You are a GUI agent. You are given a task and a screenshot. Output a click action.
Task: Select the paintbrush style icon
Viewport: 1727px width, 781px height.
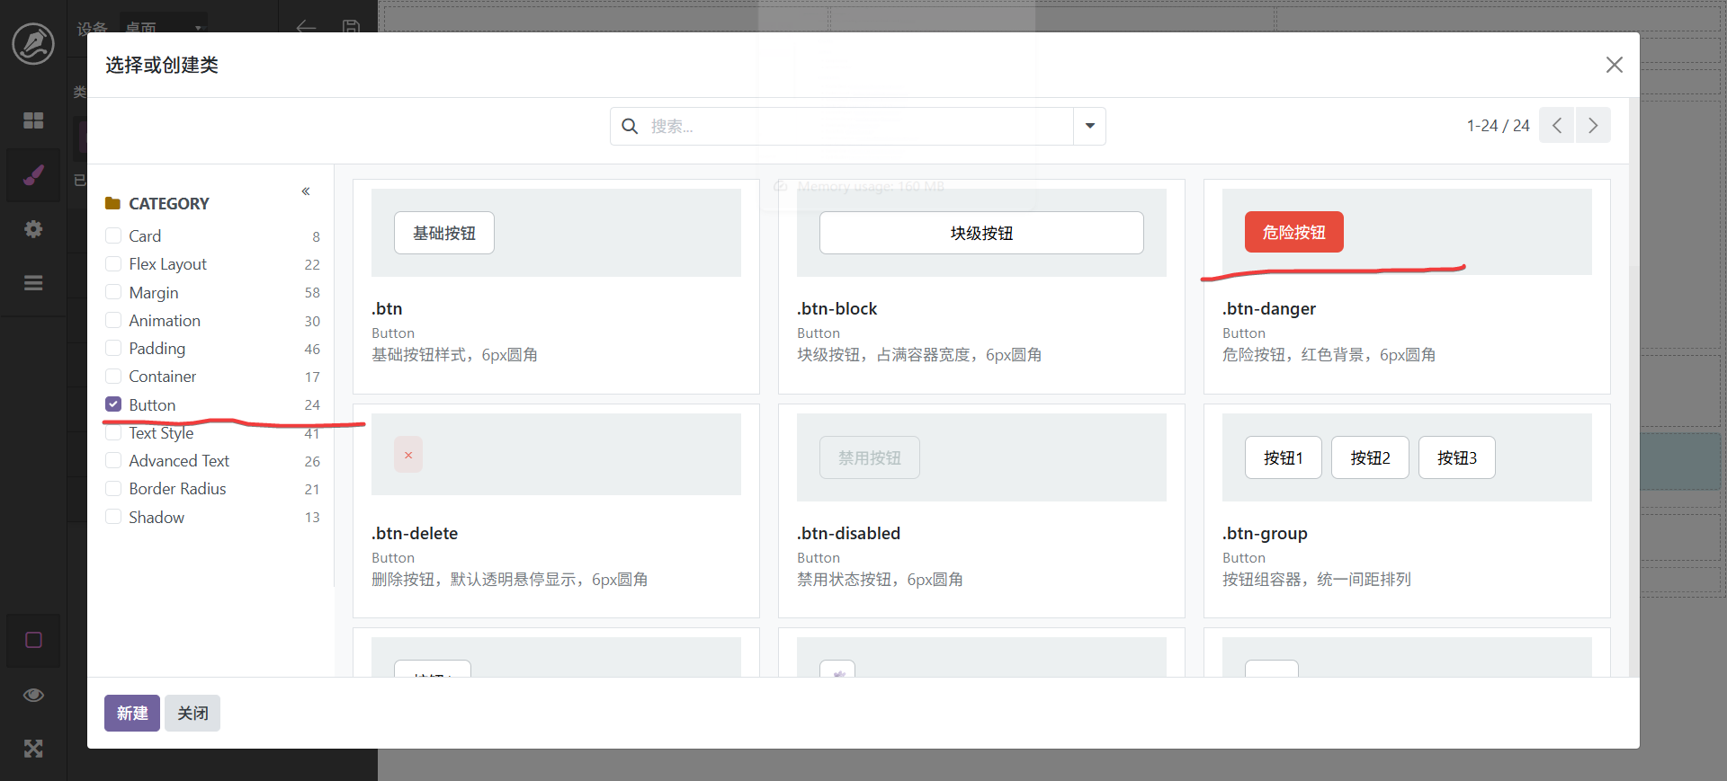[x=33, y=175]
